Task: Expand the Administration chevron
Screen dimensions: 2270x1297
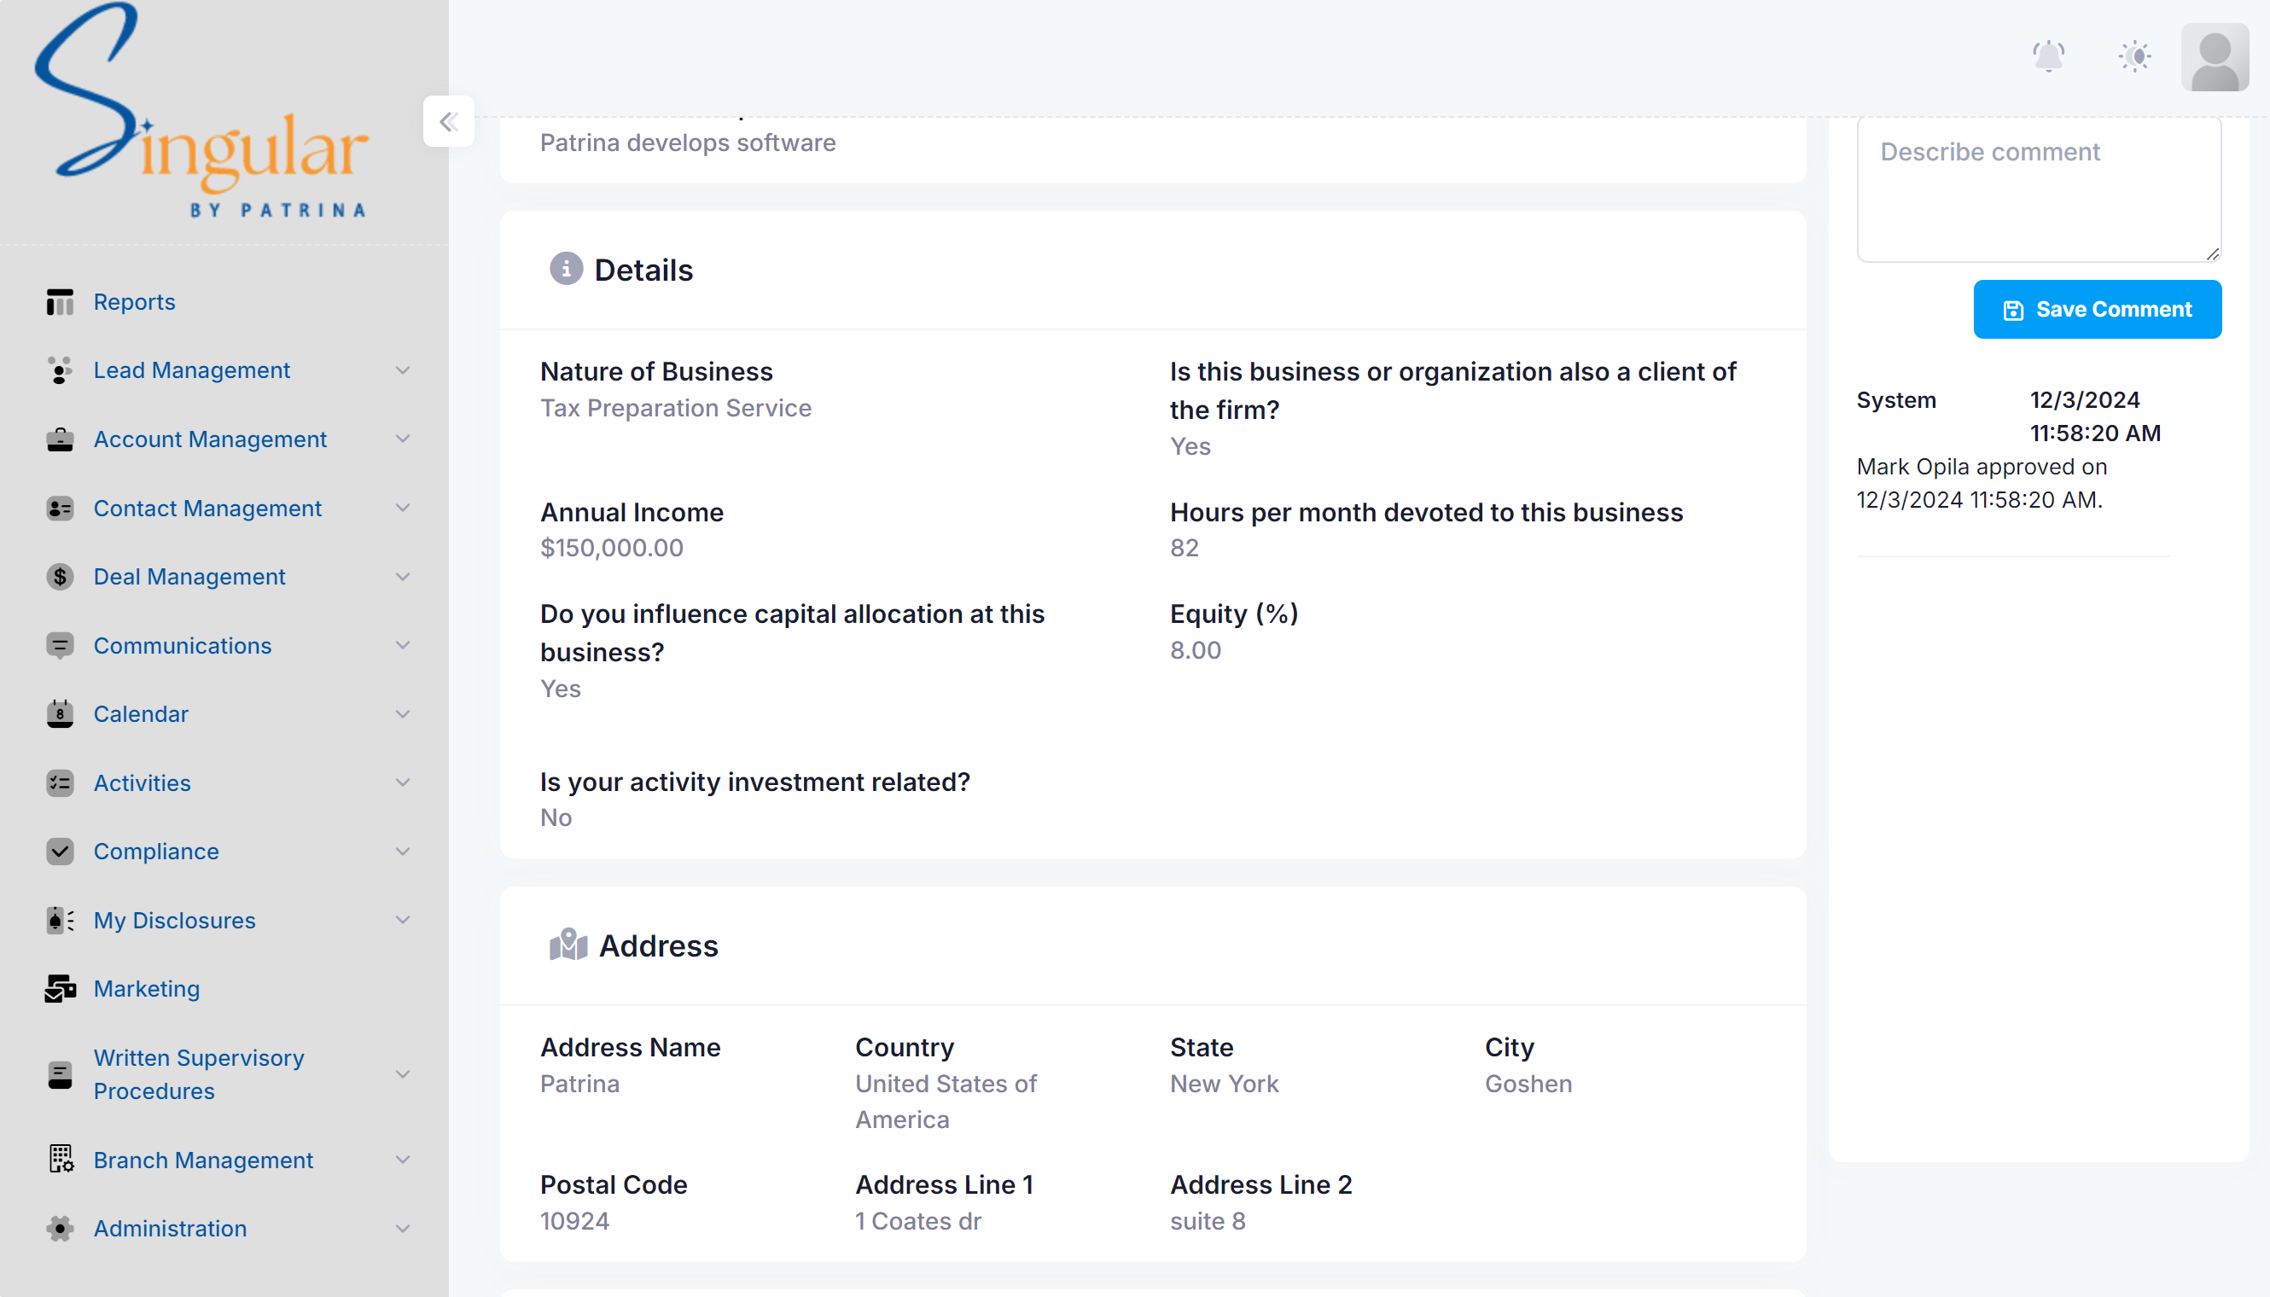Action: pyautogui.click(x=403, y=1229)
